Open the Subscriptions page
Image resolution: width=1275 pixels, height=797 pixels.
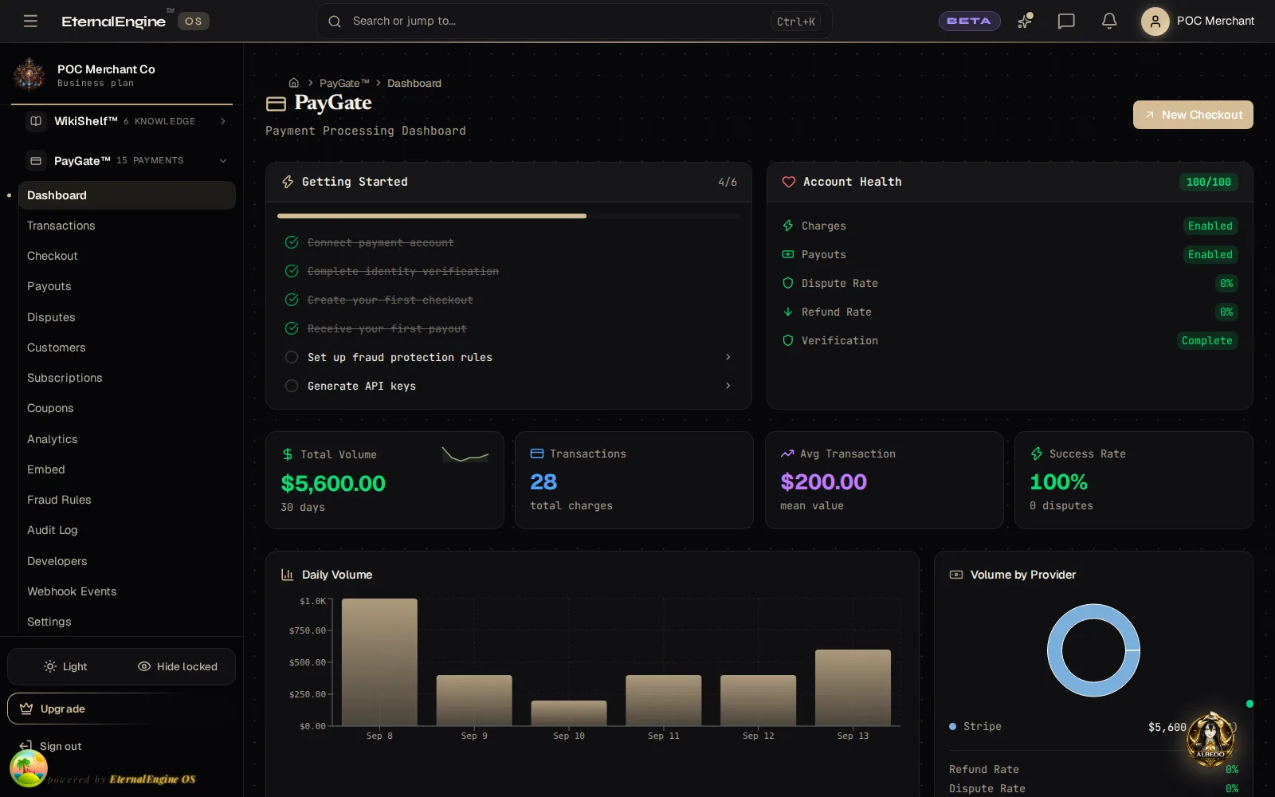127,378
